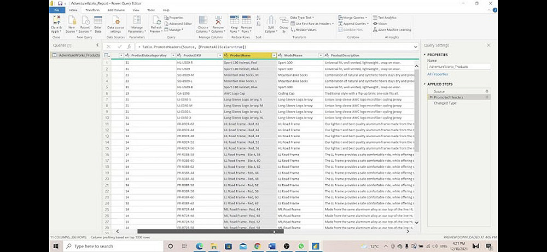Click Azure Machine Learning
547x252 pixels.
tap(392, 30)
